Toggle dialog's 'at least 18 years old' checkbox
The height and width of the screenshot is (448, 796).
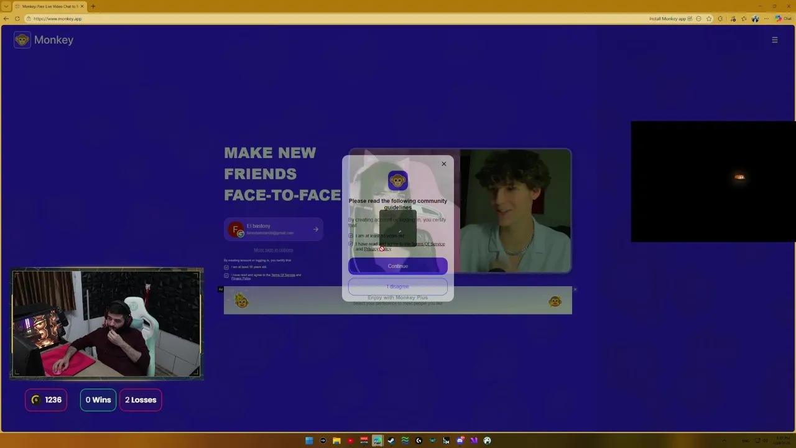[x=351, y=236]
